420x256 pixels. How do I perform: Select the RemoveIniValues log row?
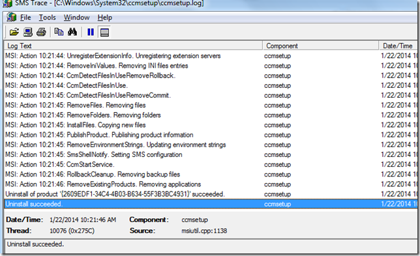[211, 66]
